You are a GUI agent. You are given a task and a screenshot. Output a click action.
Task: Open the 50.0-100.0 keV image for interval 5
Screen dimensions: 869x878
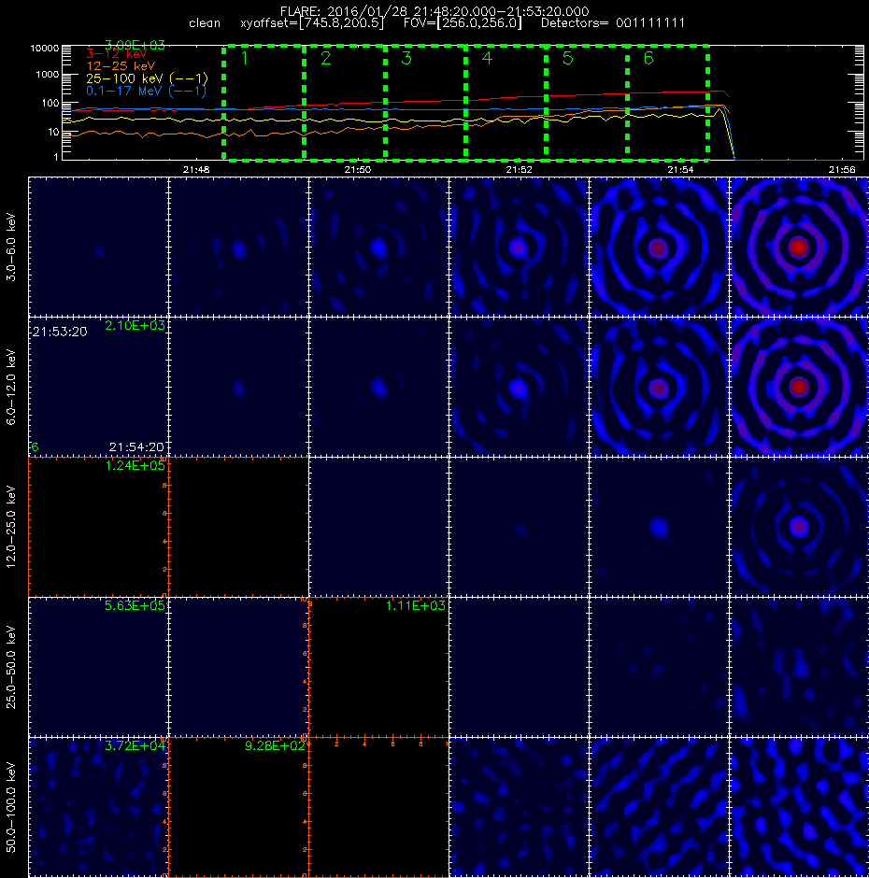coord(659,807)
